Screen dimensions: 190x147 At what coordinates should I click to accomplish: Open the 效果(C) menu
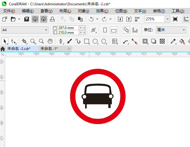click(102, 11)
